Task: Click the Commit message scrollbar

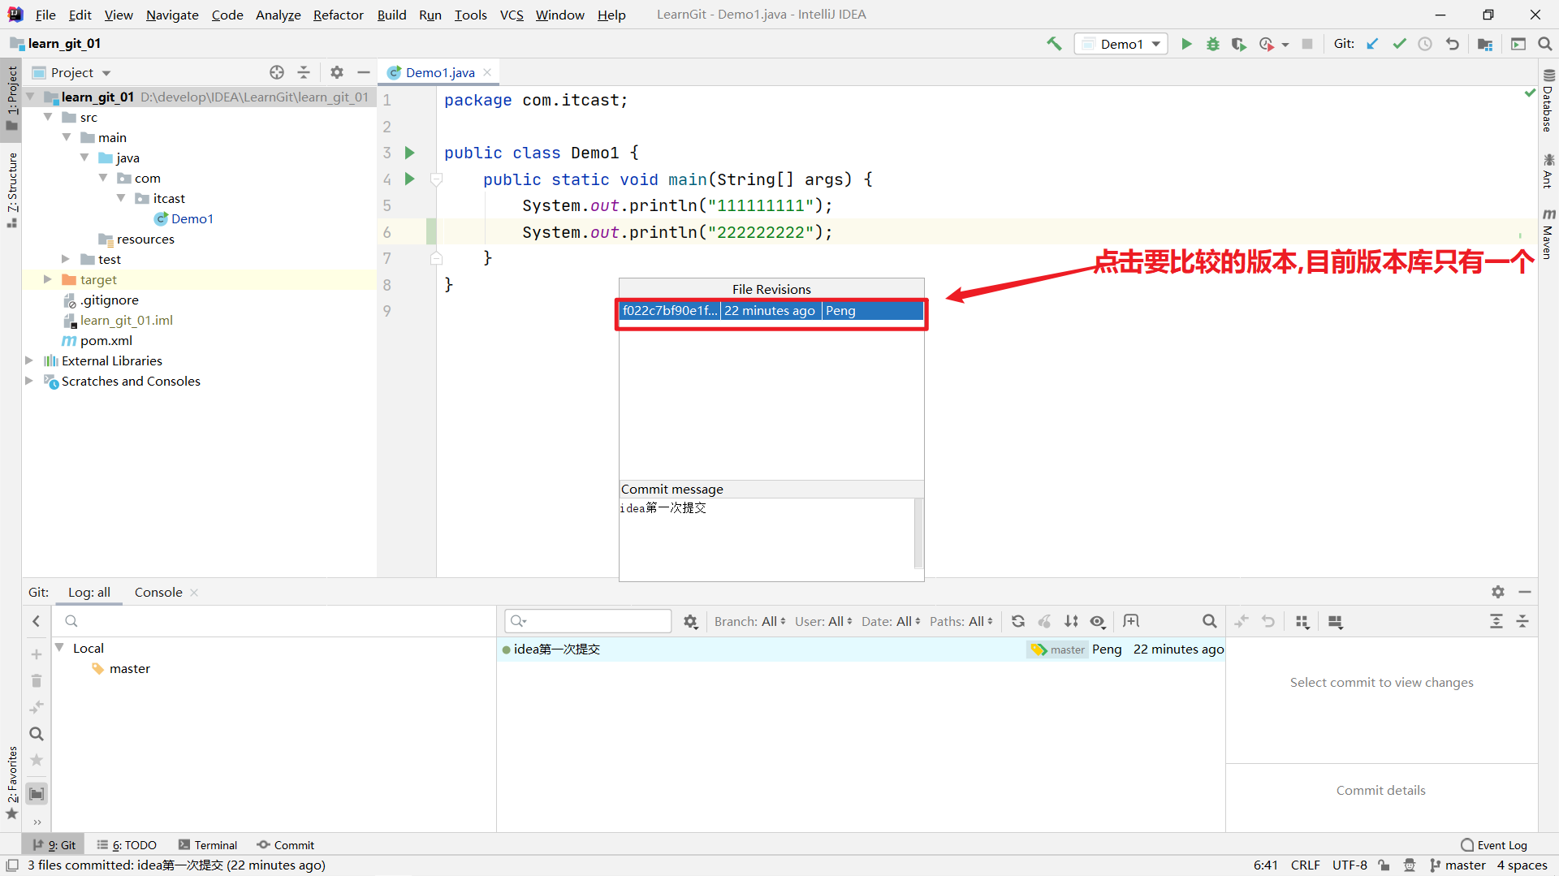Action: 918,534
